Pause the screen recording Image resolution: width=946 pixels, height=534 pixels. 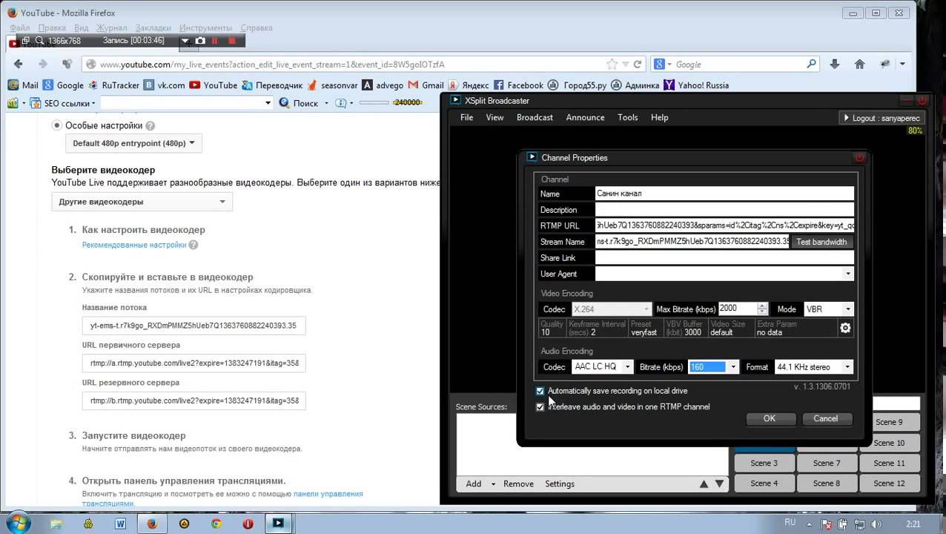tap(215, 41)
